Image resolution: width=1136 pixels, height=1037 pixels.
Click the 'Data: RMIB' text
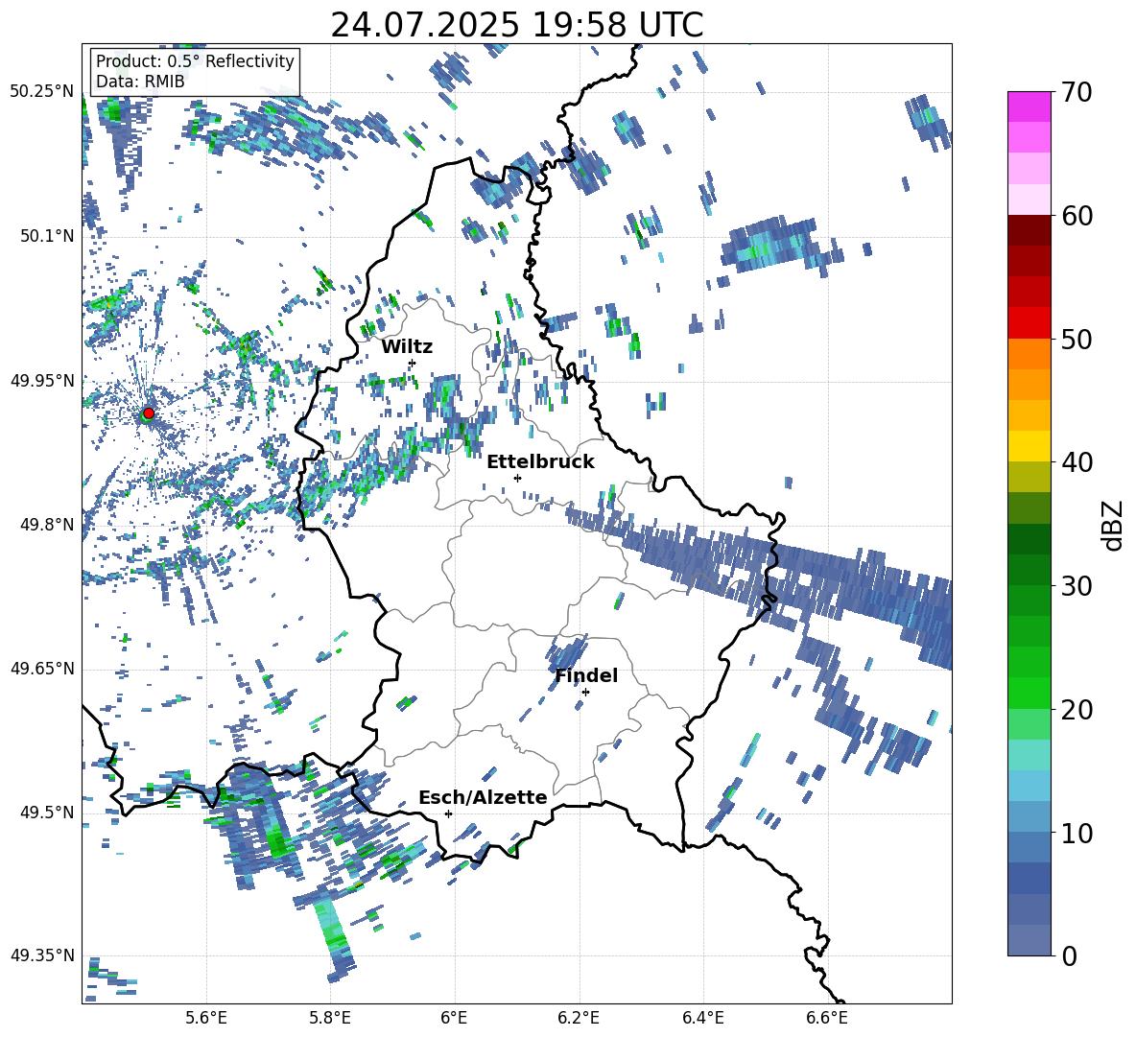[x=140, y=82]
